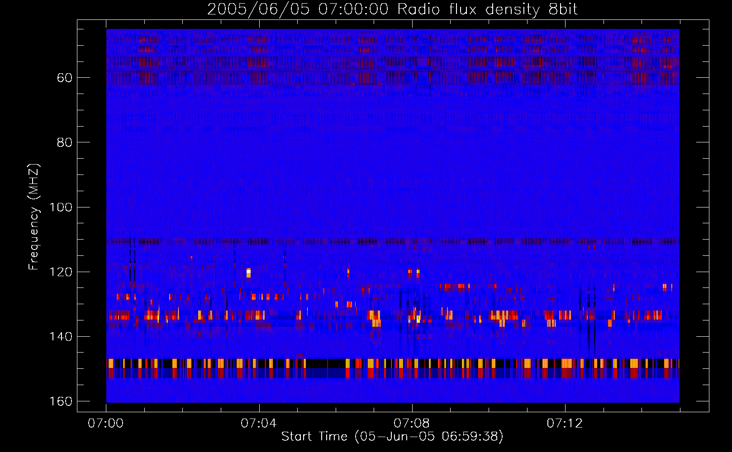The width and height of the screenshot is (732, 452).
Task: Click the "Start Time (05-Jun-05 06:59:38)" label
Action: 392,437
